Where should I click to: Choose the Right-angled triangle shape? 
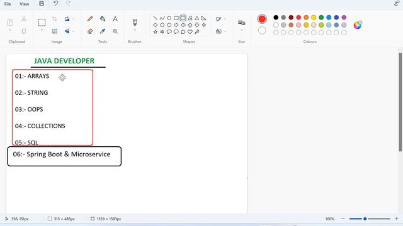pyautogui.click(x=204, y=18)
